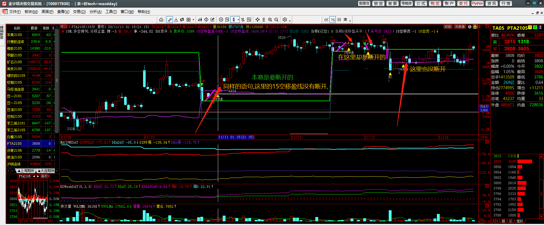
Task: Open the dollar sign dropdown arrow
Action: coord(239,20)
